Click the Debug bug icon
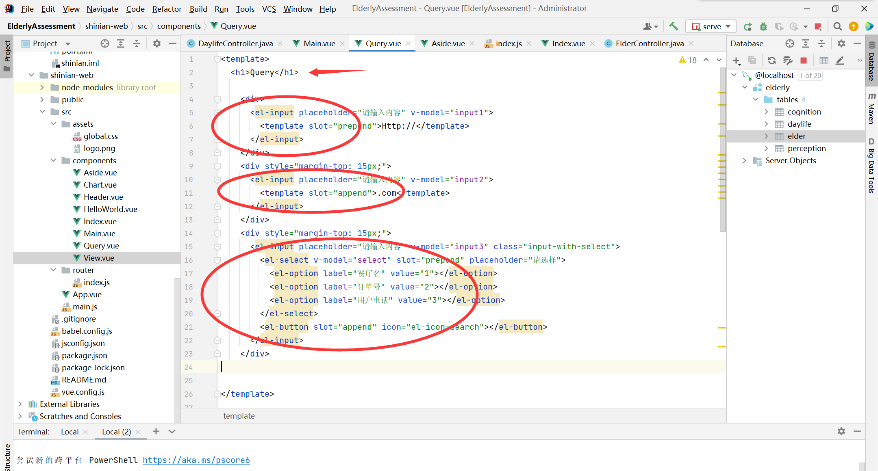 [x=763, y=26]
